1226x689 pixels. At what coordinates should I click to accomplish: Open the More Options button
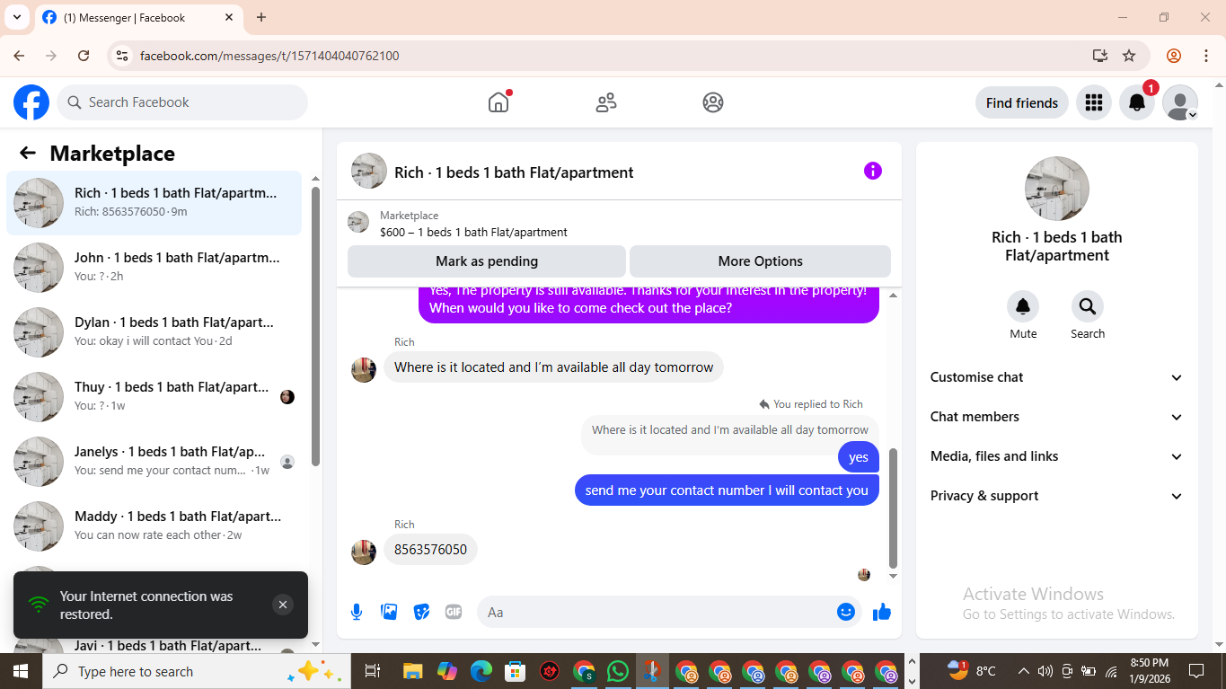click(760, 261)
